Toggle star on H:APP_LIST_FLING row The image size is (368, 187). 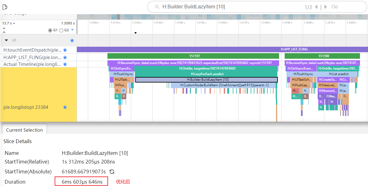pos(65,57)
